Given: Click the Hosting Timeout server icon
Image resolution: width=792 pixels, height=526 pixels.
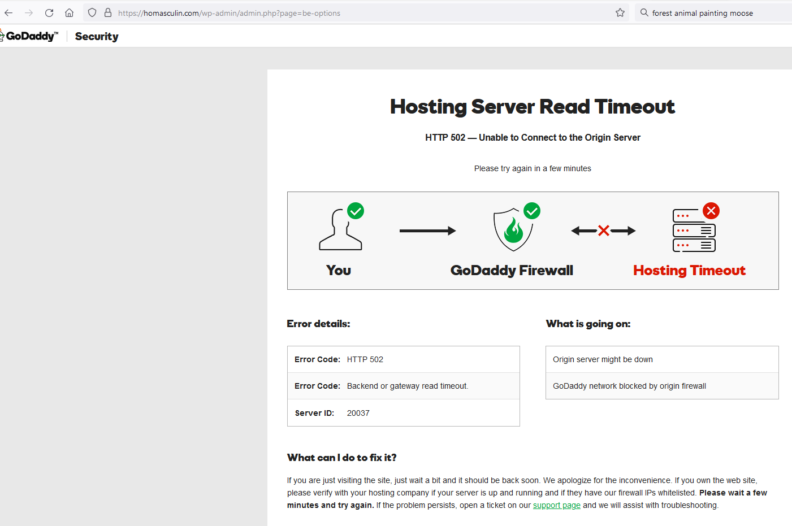Looking at the screenshot, I should click(x=694, y=231).
